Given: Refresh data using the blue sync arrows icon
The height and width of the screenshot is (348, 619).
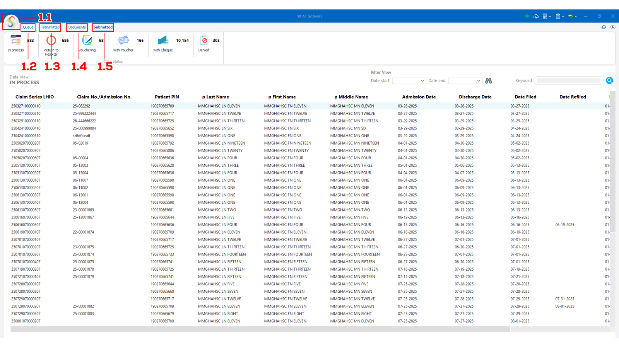Looking at the screenshot, I should (x=604, y=27).
